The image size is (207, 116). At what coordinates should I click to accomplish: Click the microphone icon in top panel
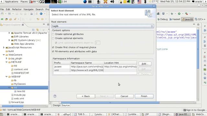pos(98,2)
